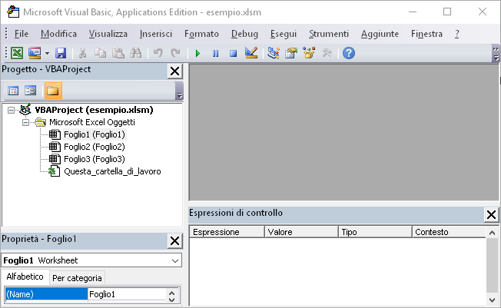Close the Progetto - VBAProject panel
The image size is (501, 308).
[x=174, y=71]
